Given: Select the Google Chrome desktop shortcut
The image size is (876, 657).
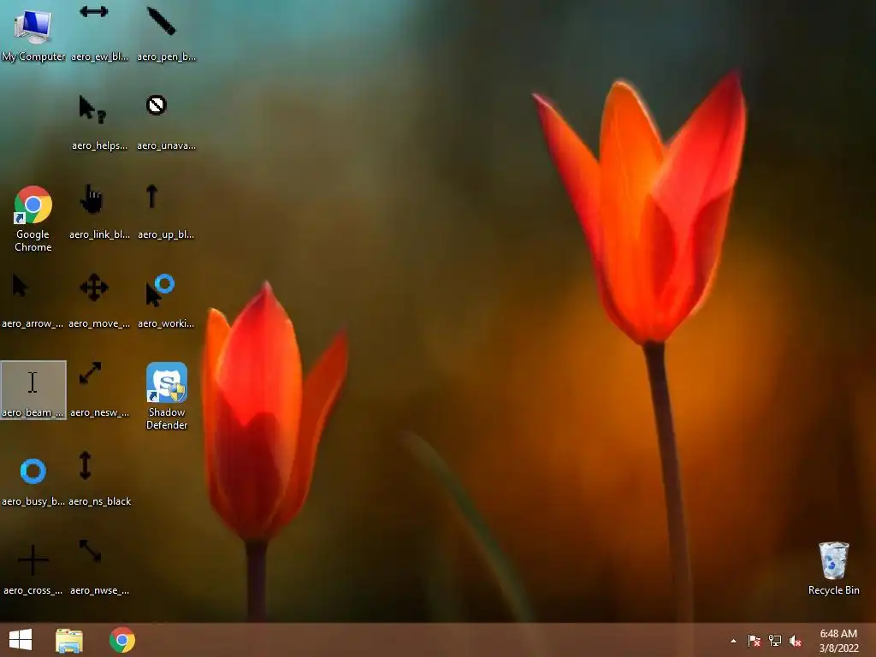Looking at the screenshot, I should [33, 218].
